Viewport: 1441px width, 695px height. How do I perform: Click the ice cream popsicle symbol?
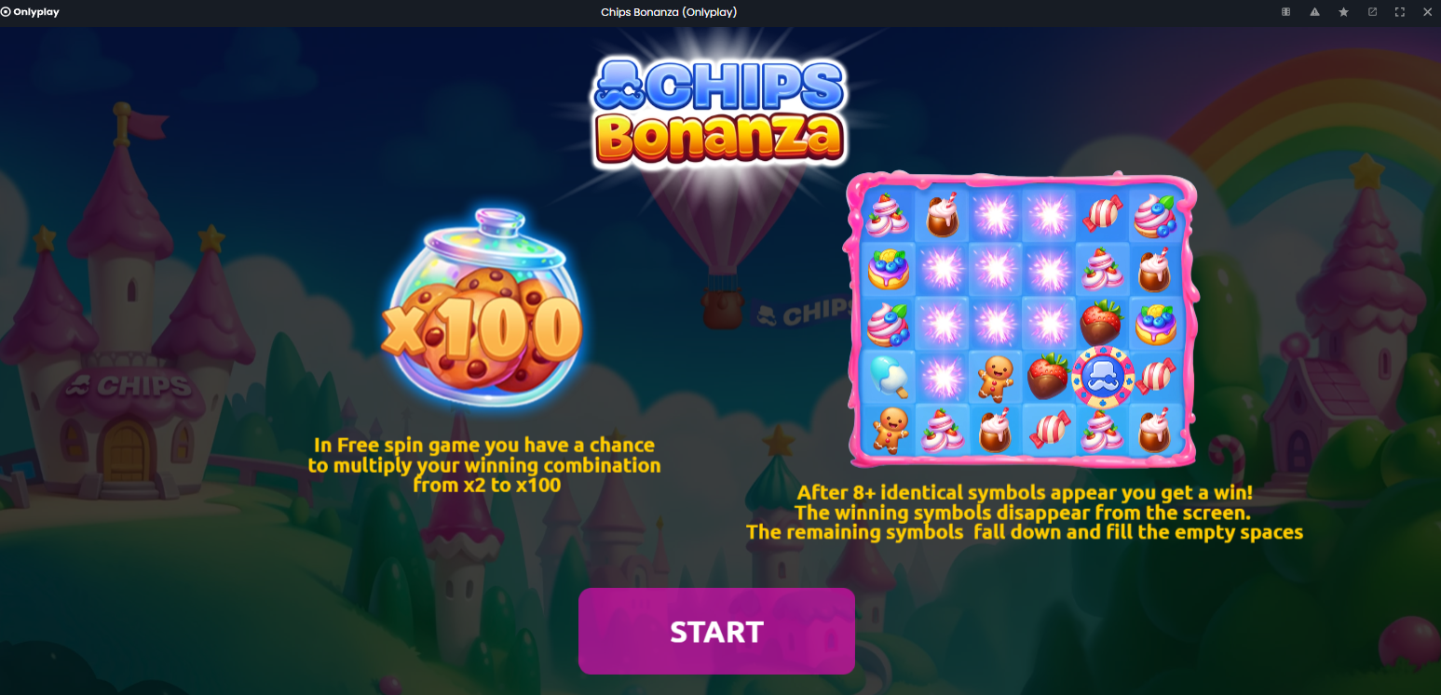pos(889,377)
